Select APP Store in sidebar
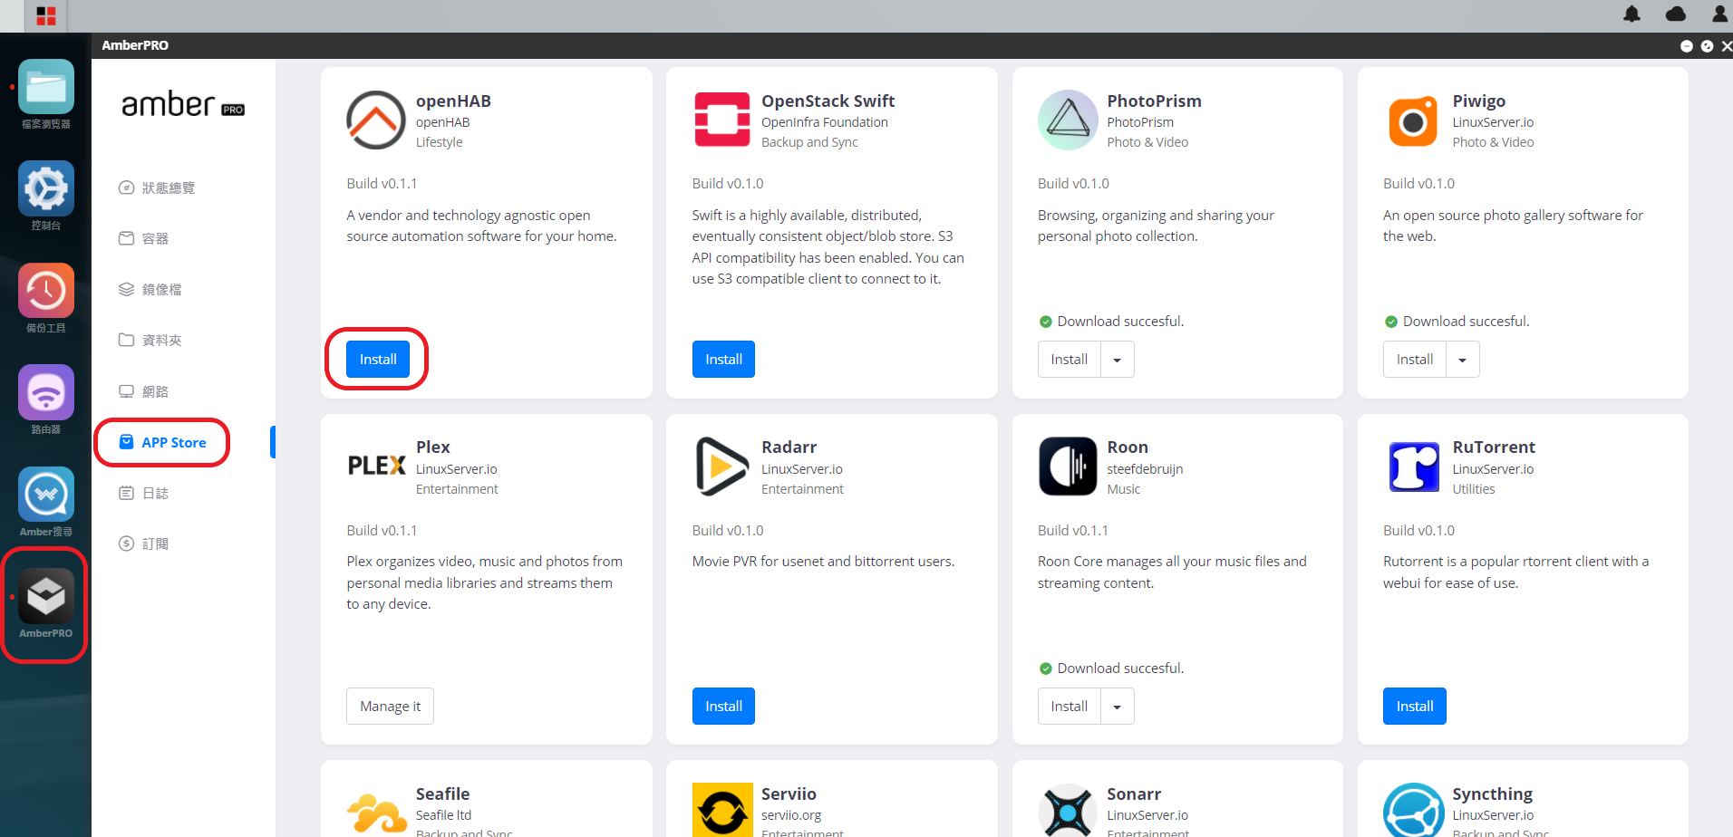Image resolution: width=1733 pixels, height=837 pixels. 163,442
